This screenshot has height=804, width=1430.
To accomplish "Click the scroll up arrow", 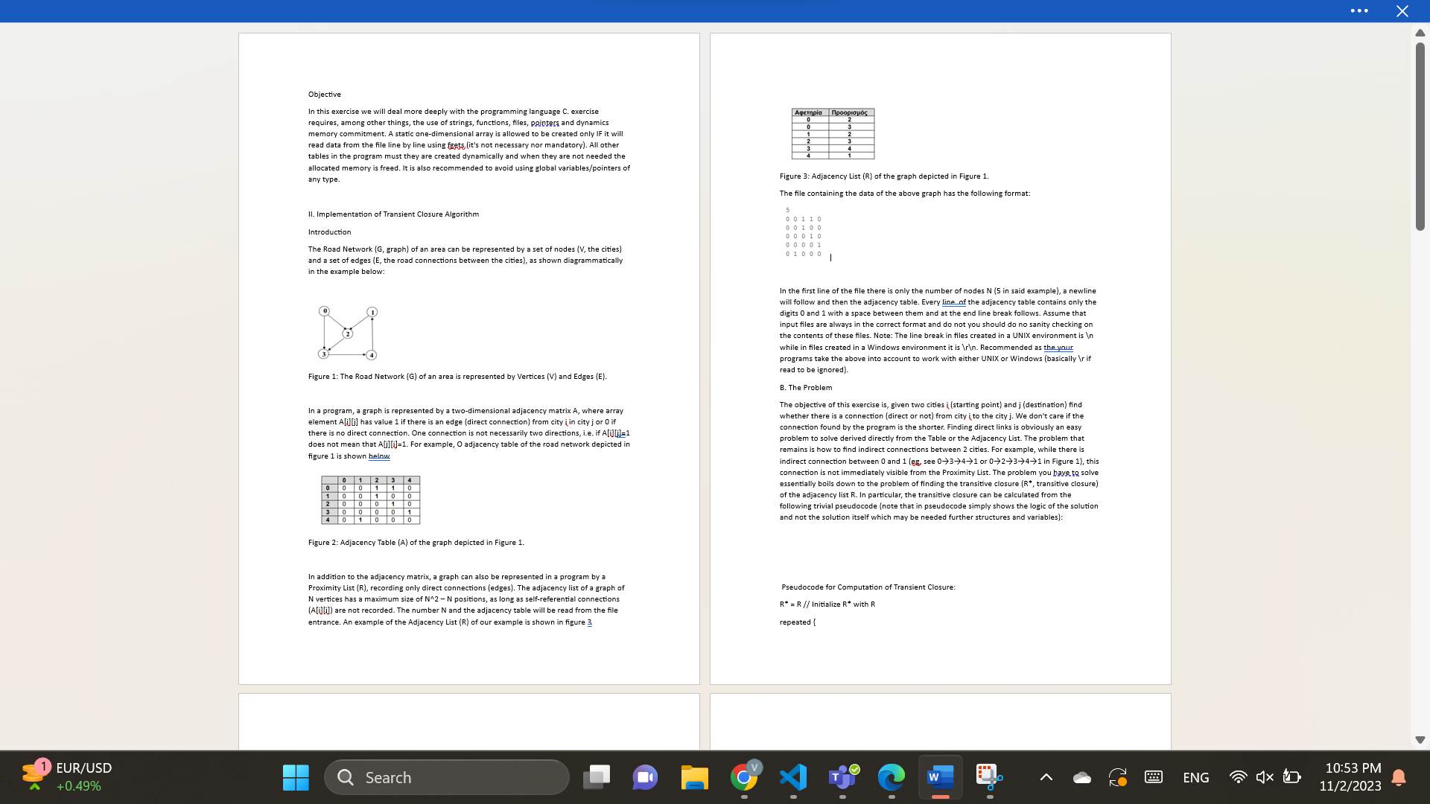I will coord(1420,33).
